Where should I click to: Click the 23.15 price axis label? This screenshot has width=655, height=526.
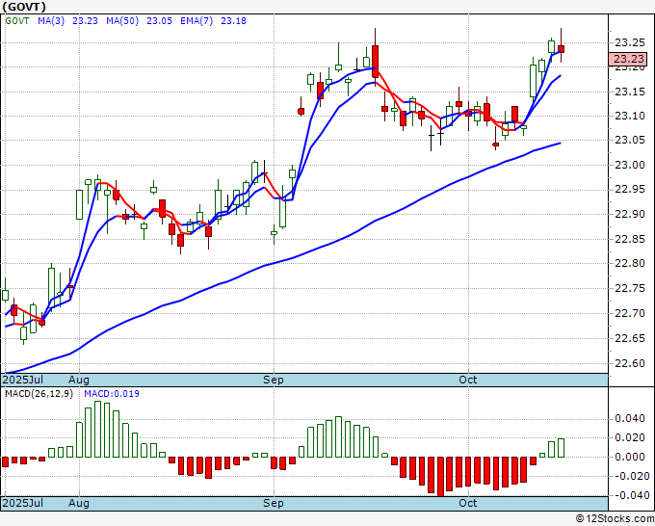[630, 92]
